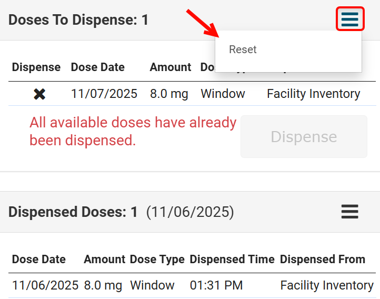Click the 8.0 mg amount for 11/07/2025

click(x=168, y=94)
